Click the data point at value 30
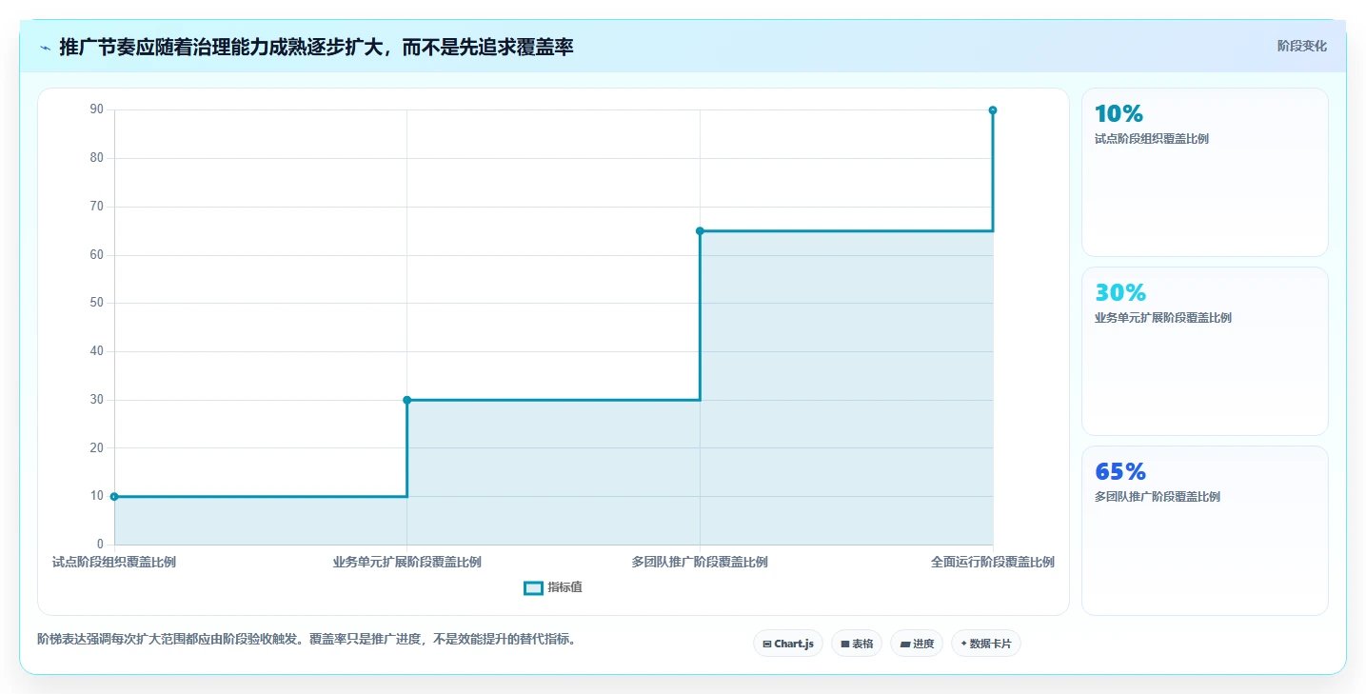1366x694 pixels. pyautogui.click(x=407, y=400)
